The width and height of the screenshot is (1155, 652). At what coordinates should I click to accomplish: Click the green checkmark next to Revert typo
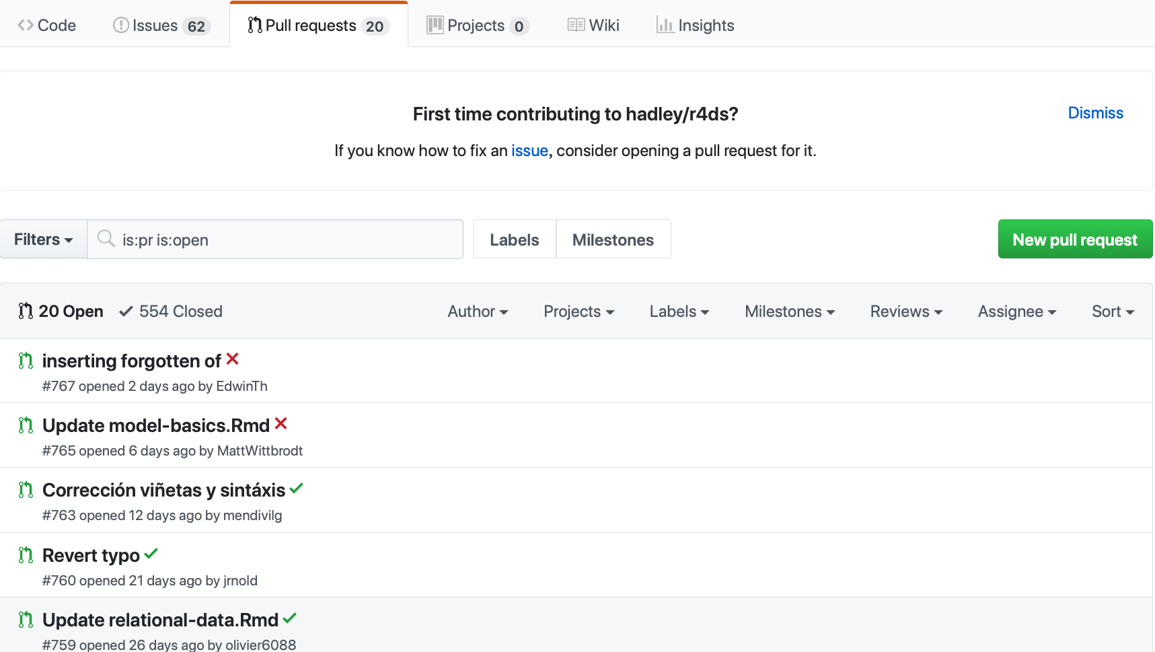click(x=151, y=554)
